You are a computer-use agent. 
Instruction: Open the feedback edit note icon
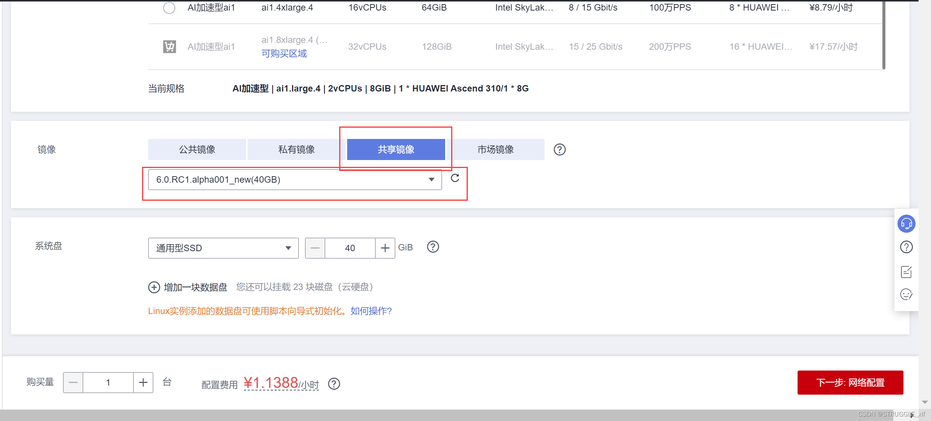(906, 272)
